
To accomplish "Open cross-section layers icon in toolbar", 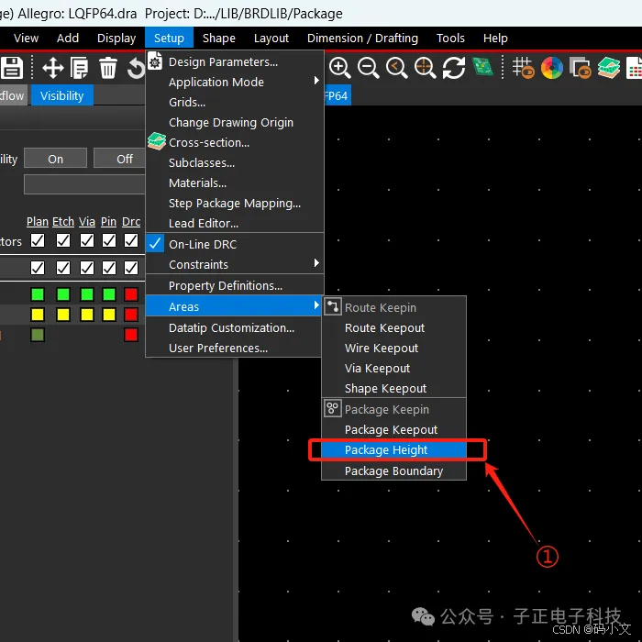I will 608,68.
